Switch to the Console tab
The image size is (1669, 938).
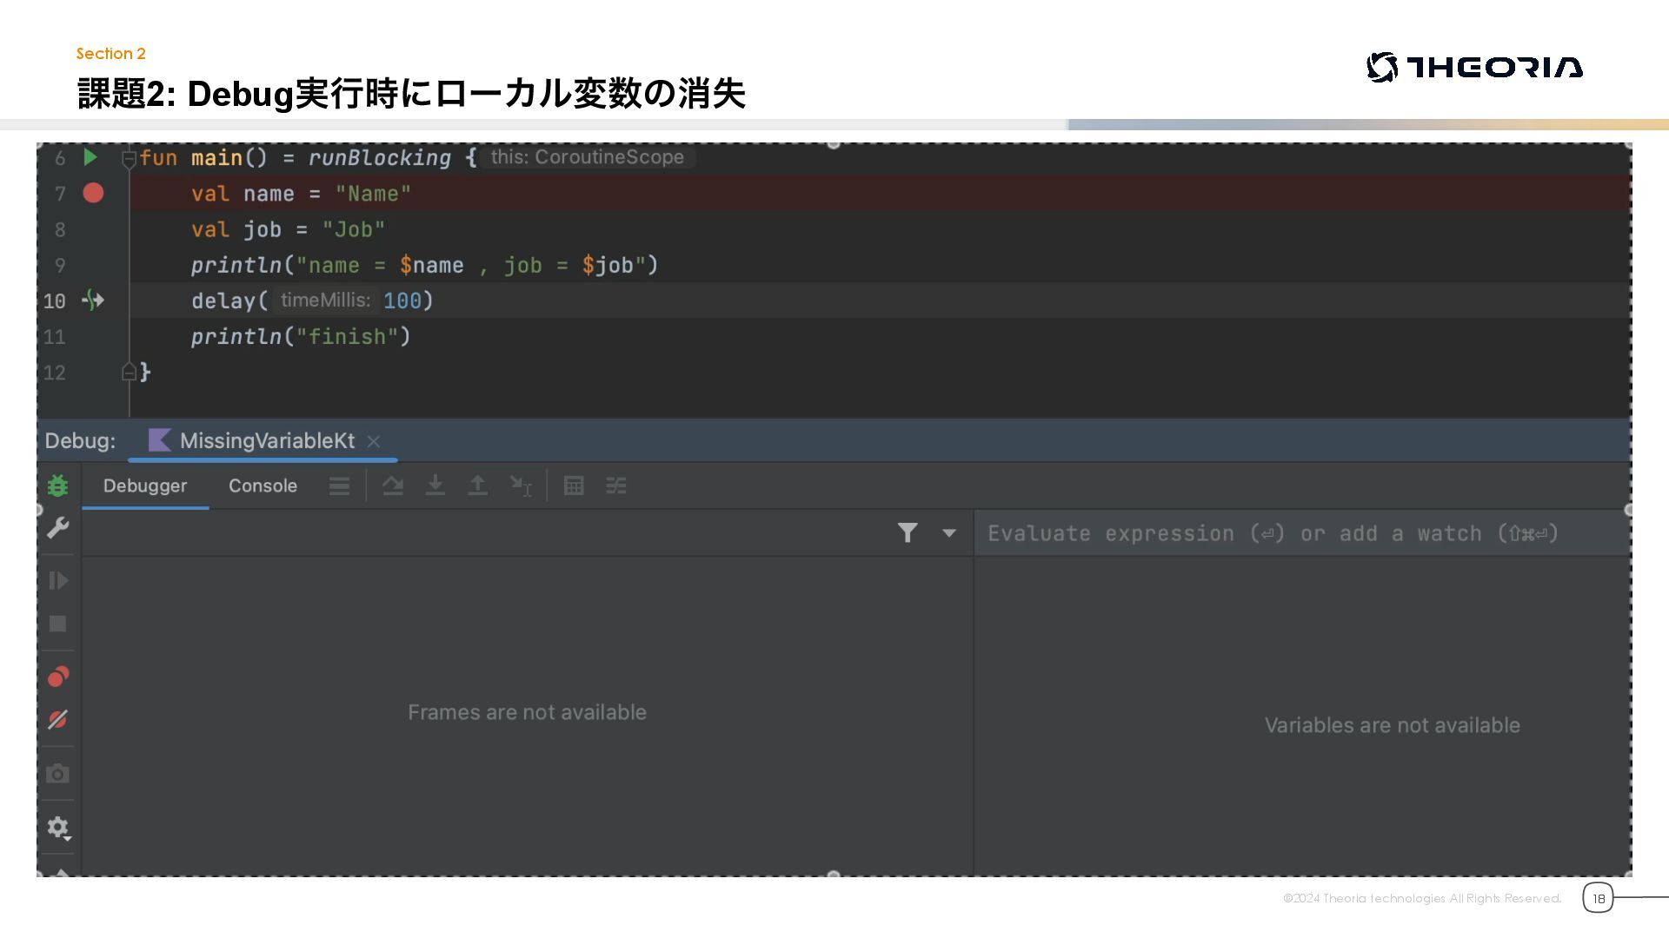pos(263,486)
